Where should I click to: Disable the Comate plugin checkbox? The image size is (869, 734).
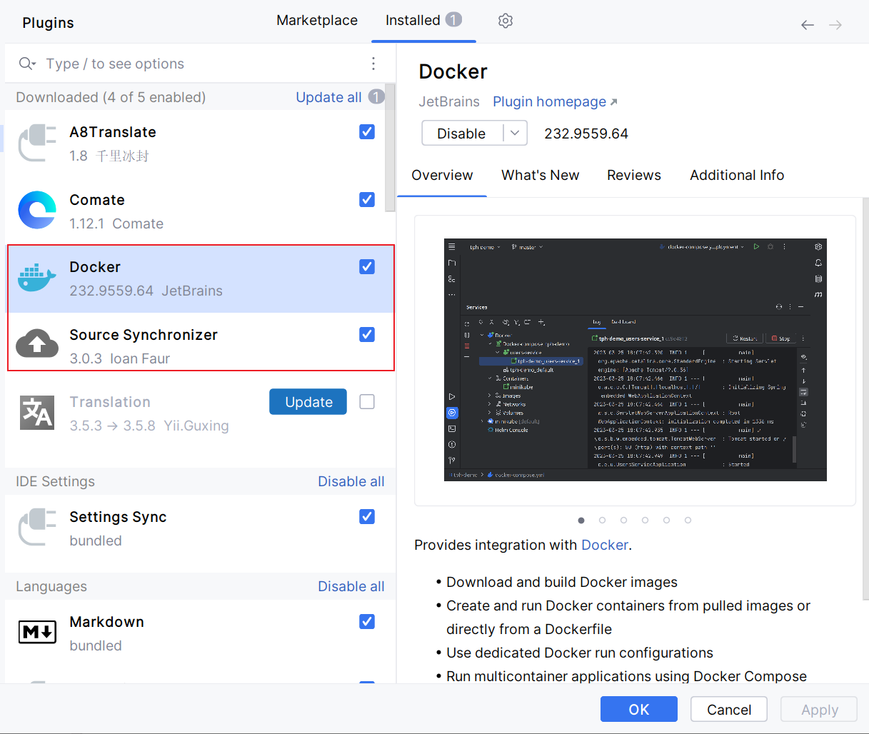tap(366, 200)
